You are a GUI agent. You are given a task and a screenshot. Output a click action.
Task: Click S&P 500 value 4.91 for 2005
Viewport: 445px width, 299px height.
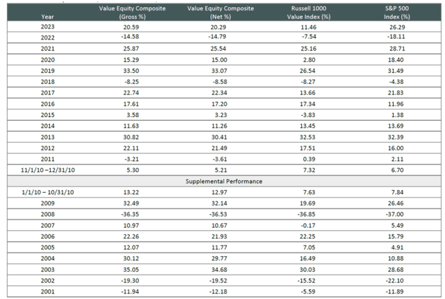[397, 248]
